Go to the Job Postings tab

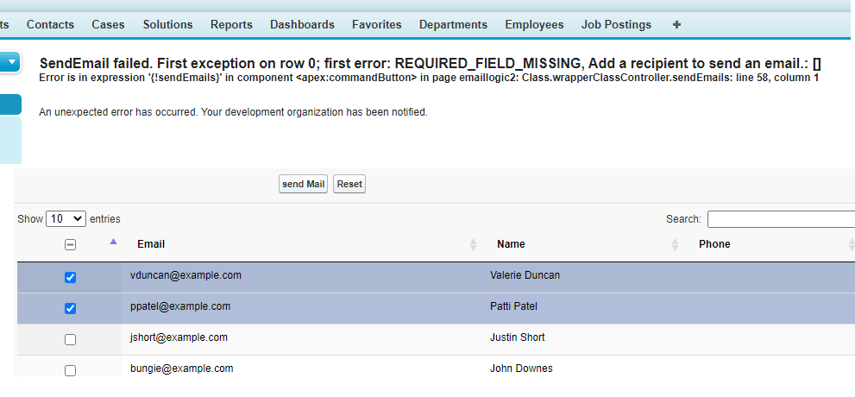tap(616, 25)
